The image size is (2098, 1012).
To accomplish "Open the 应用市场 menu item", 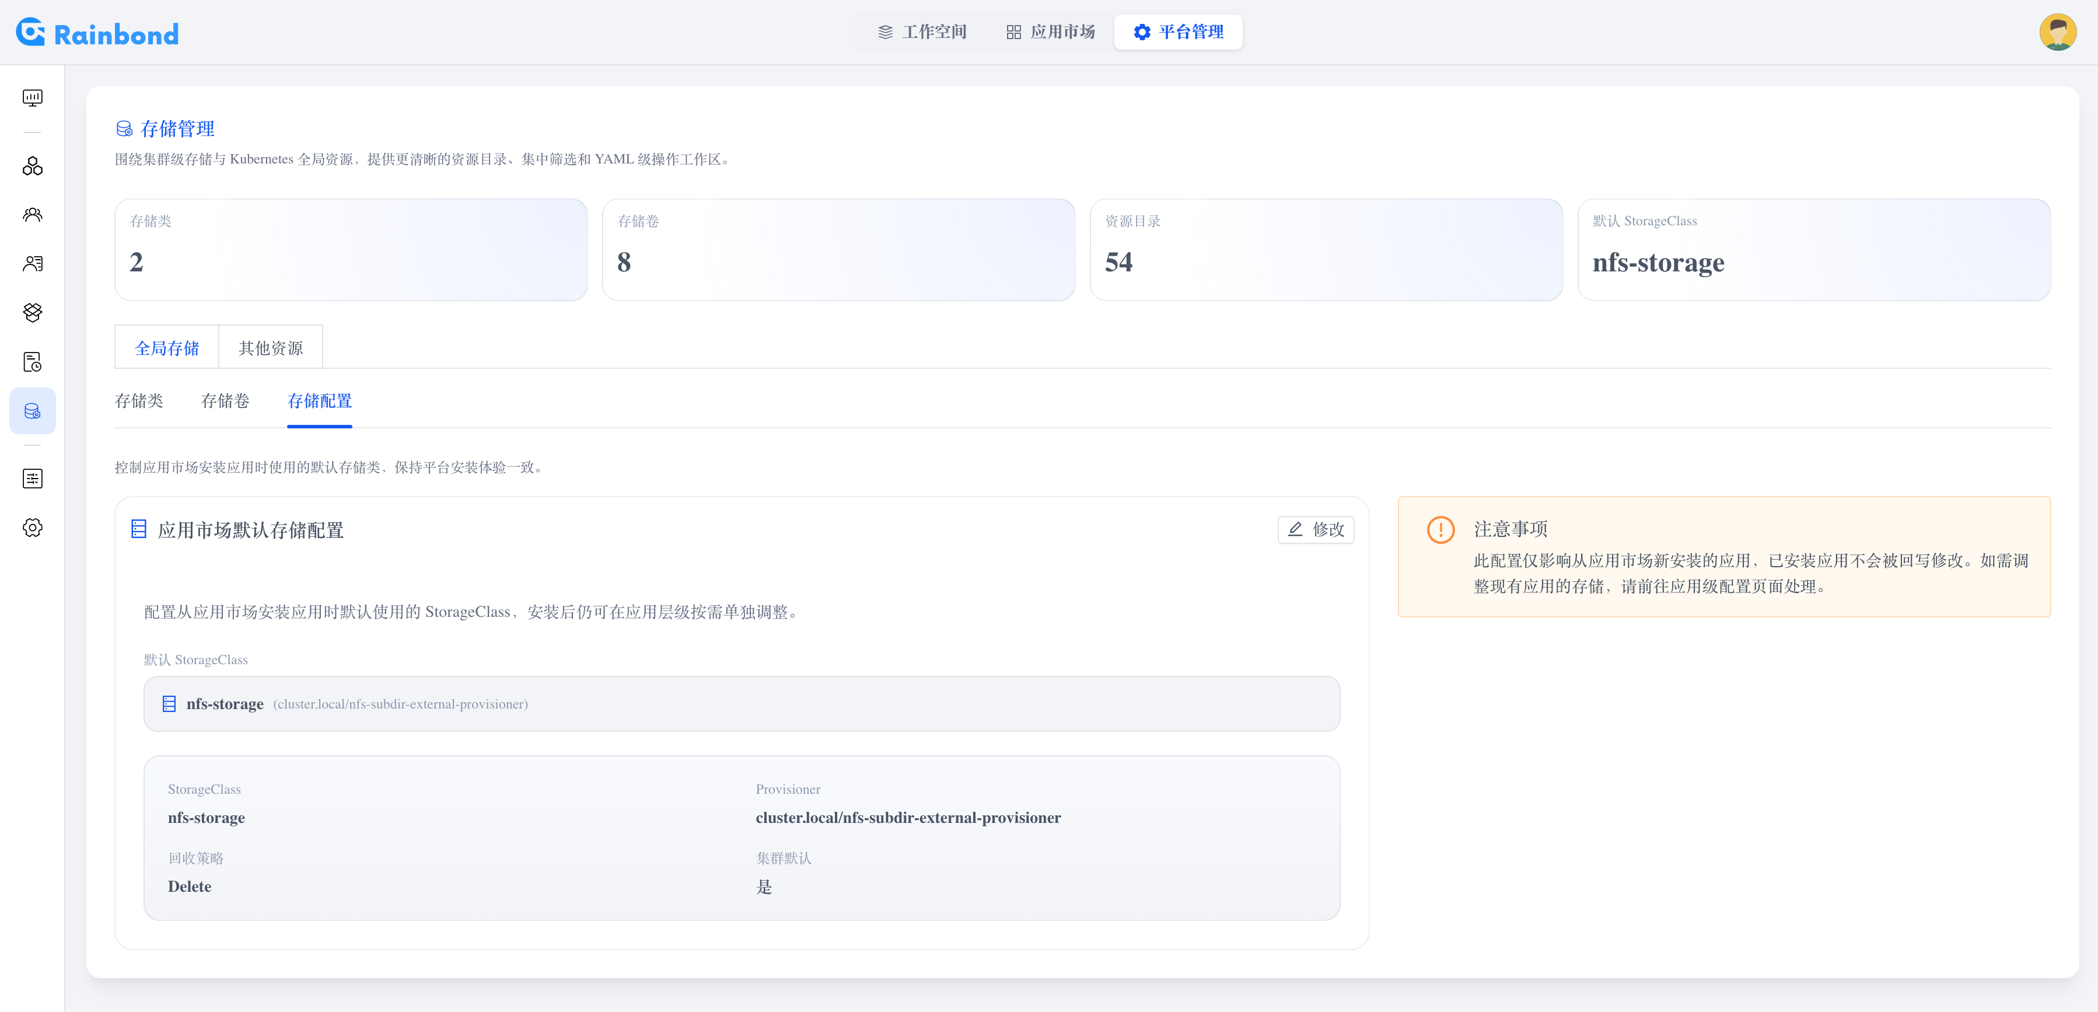I will click(x=1051, y=32).
